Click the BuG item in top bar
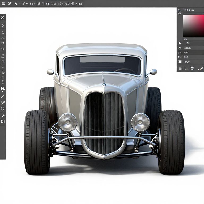Viewport: 204px width, 204px height. 67,4
